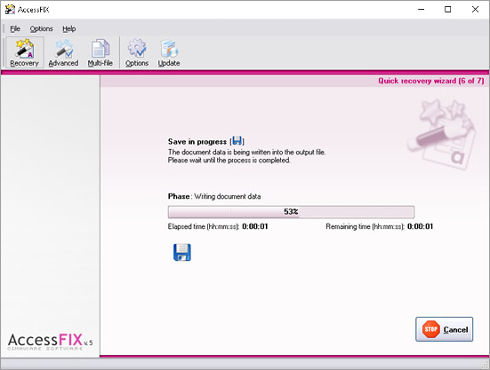Open the File menu

[15, 28]
